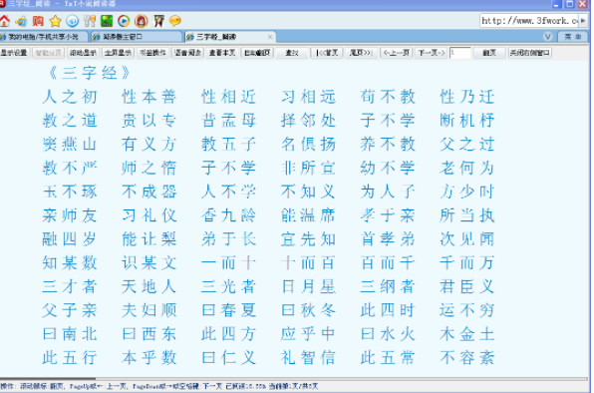
Task: Click the URL address field
Action: [529, 21]
